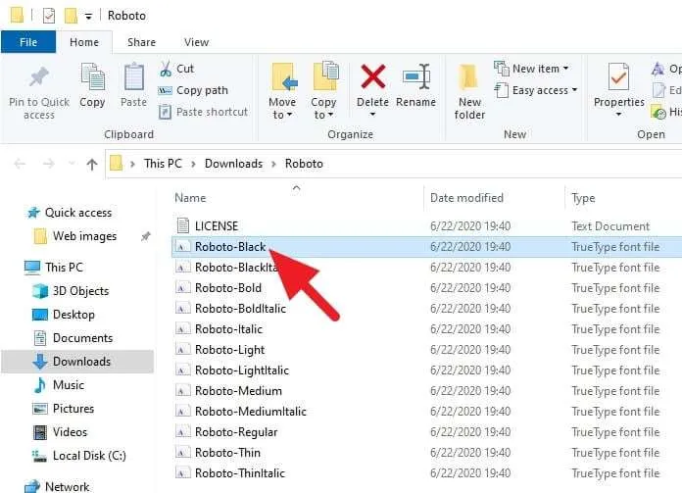Click Roboto in address bar
This screenshot has height=493, width=682.
(x=304, y=164)
